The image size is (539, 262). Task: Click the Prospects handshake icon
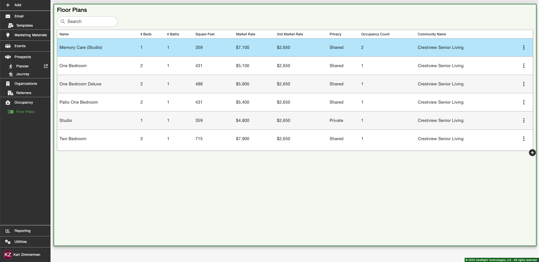click(8, 57)
